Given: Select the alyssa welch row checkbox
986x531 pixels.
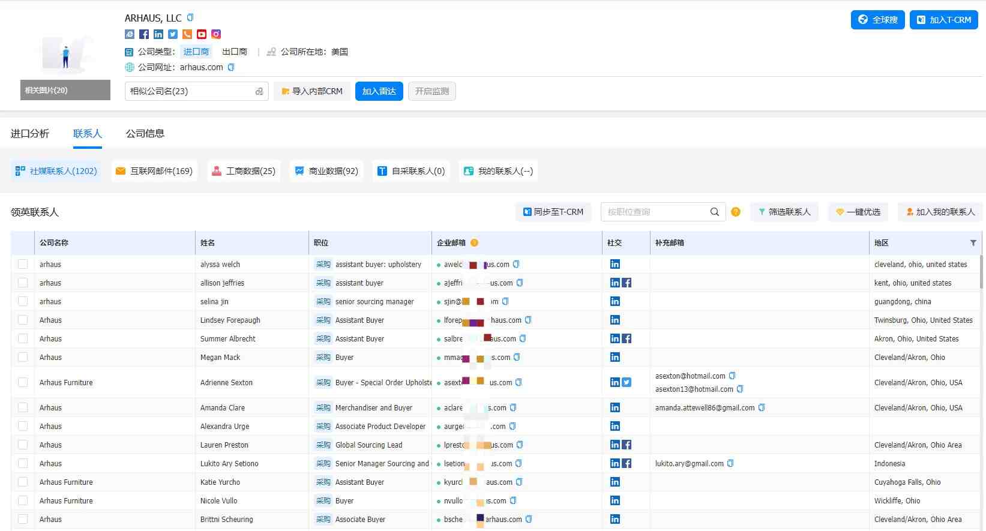Looking at the screenshot, I should point(23,264).
